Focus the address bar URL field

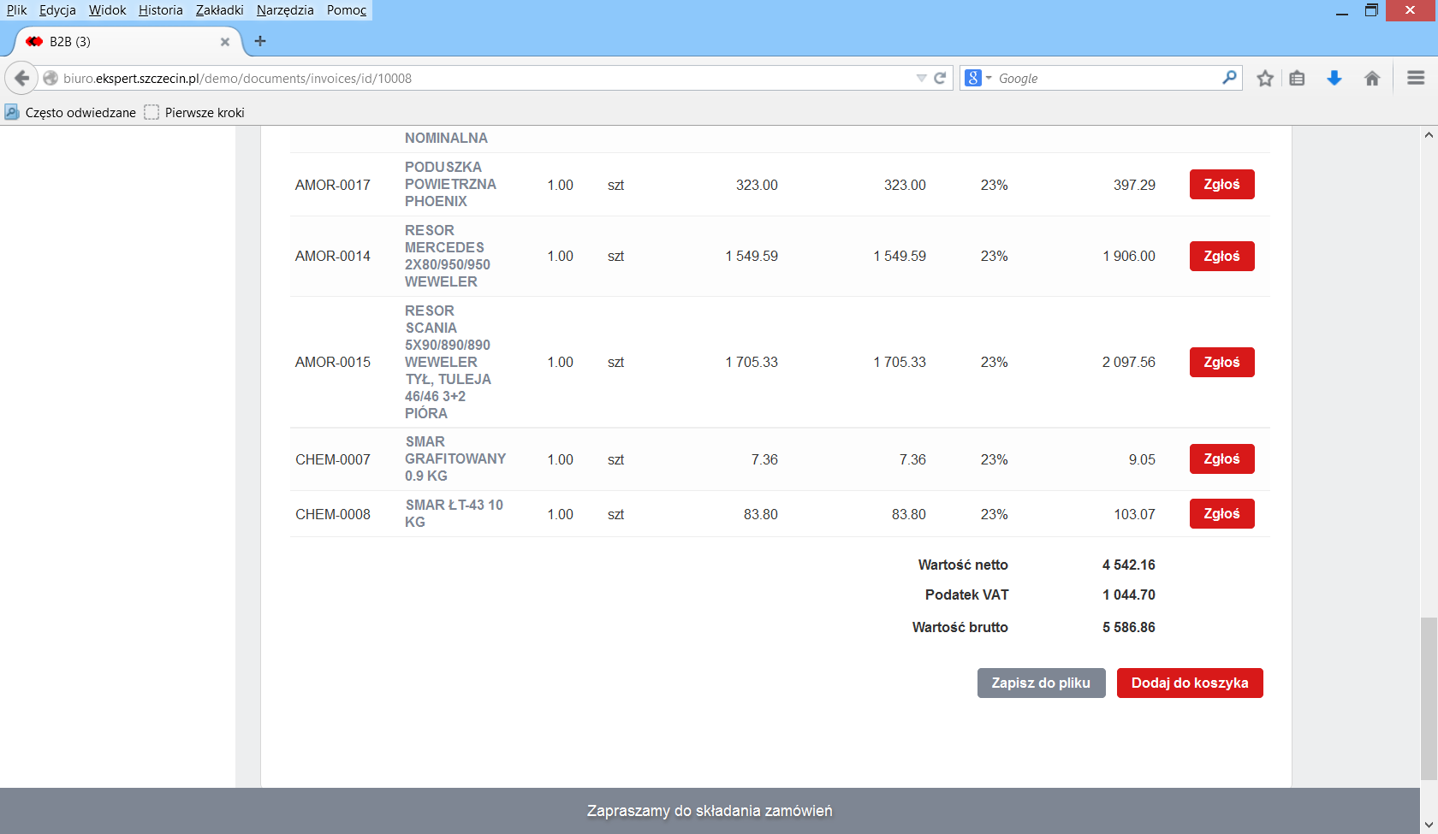point(488,78)
